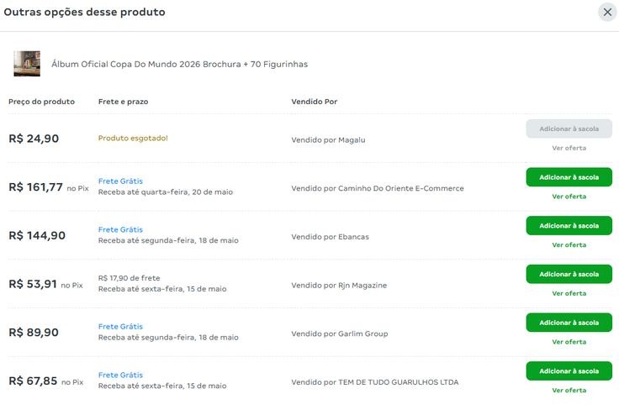Click the price R$ 67,85
This screenshot has width=619, height=420.
[33, 381]
